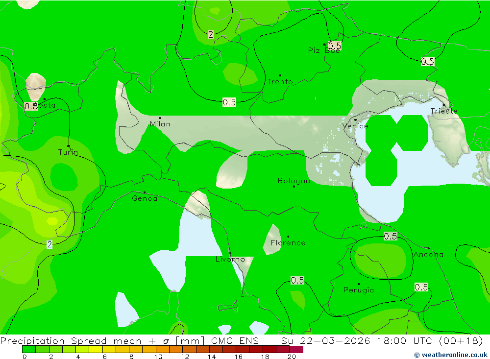Click the 2 contour label south of Turin
This screenshot has width=490, height=359.
(x=49, y=244)
